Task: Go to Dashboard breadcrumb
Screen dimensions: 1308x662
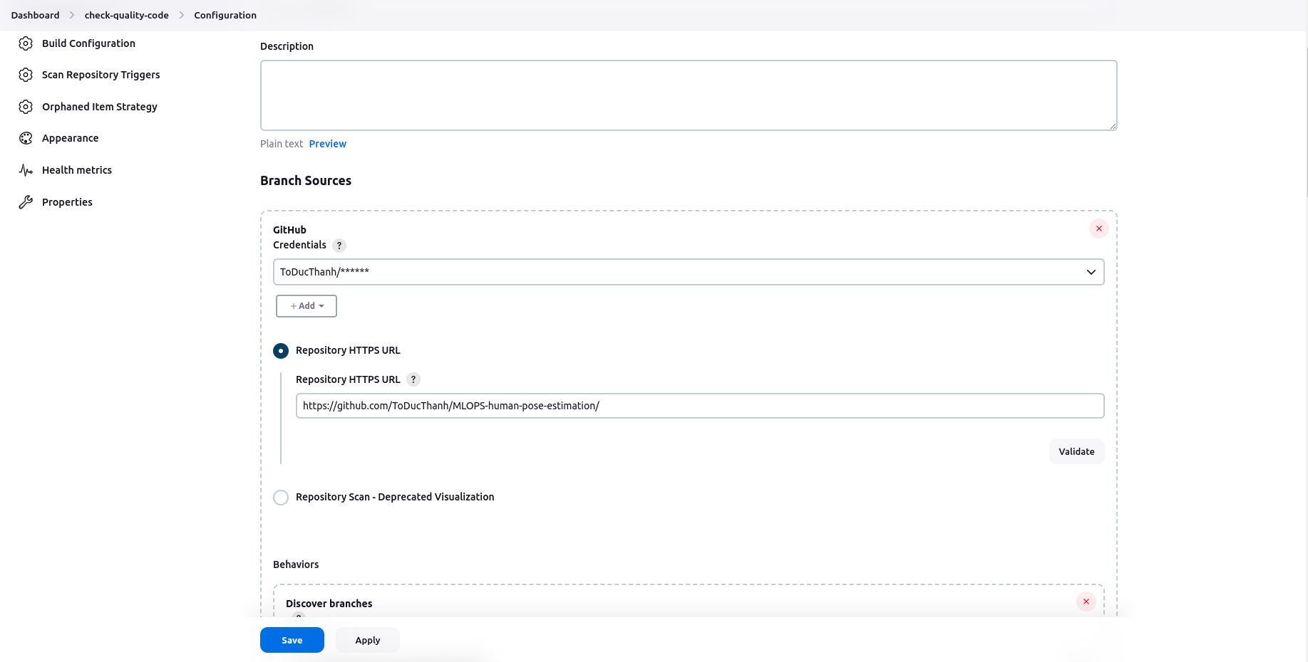Action: (x=35, y=15)
